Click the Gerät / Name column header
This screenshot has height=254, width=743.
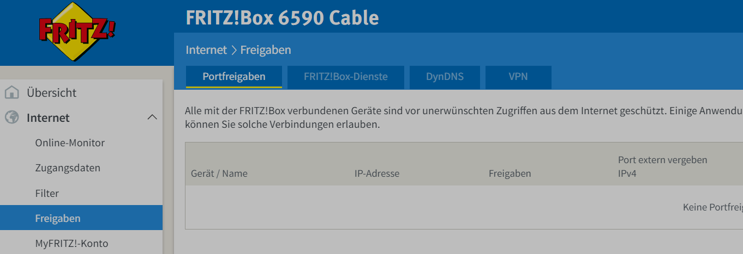click(x=219, y=174)
